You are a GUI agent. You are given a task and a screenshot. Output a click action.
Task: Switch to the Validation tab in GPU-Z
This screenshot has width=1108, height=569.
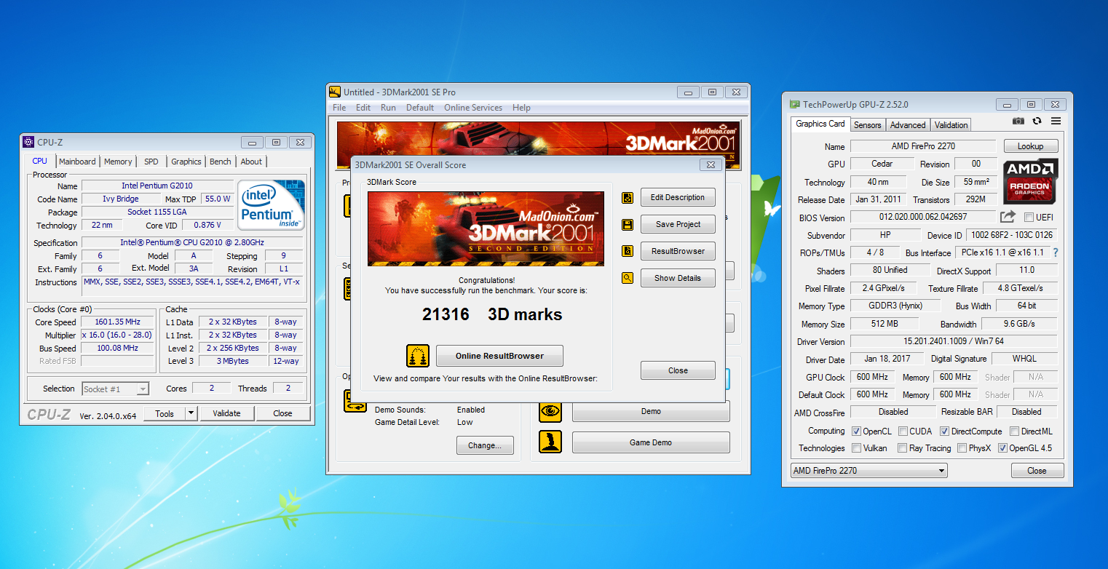(951, 125)
